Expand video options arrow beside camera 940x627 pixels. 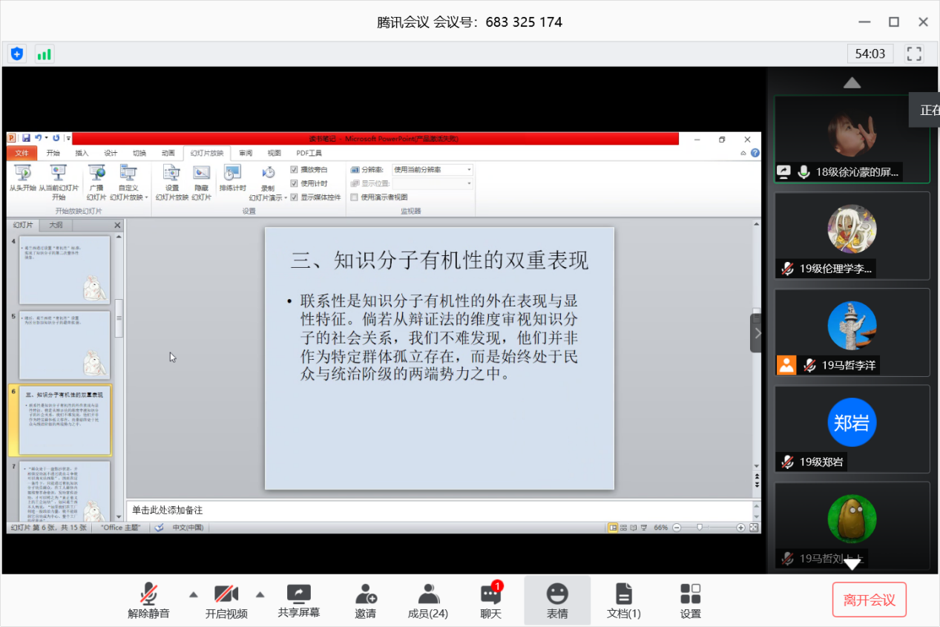[x=260, y=594]
